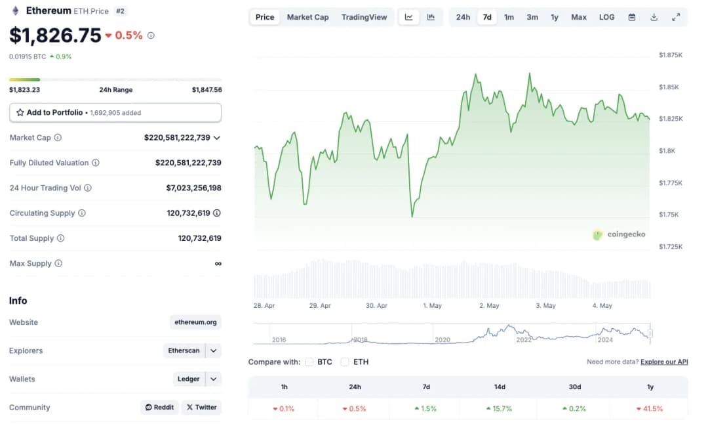Toggle LOG scale on chart
The image size is (708, 424).
pos(606,17)
